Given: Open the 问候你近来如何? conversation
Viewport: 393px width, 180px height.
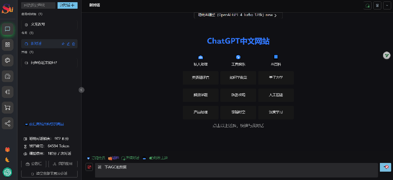Looking at the screenshot, I should (50, 63).
